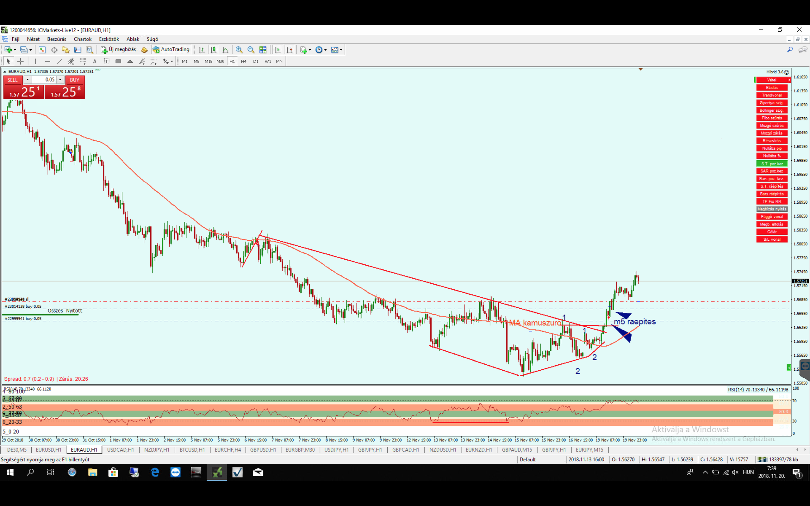This screenshot has width=810, height=506.
Task: Click the MetaEditor yellow book icon
Action: pos(144,50)
